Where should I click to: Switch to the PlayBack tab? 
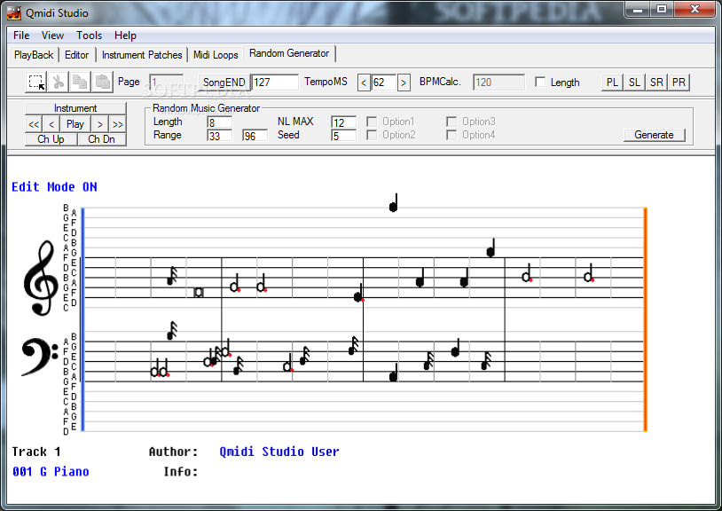tap(34, 55)
